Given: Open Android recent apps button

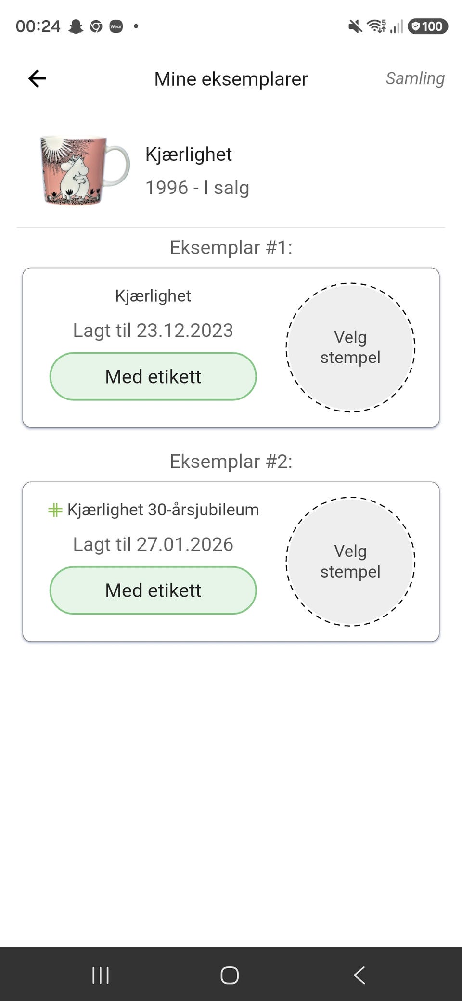Looking at the screenshot, I should 101,975.
